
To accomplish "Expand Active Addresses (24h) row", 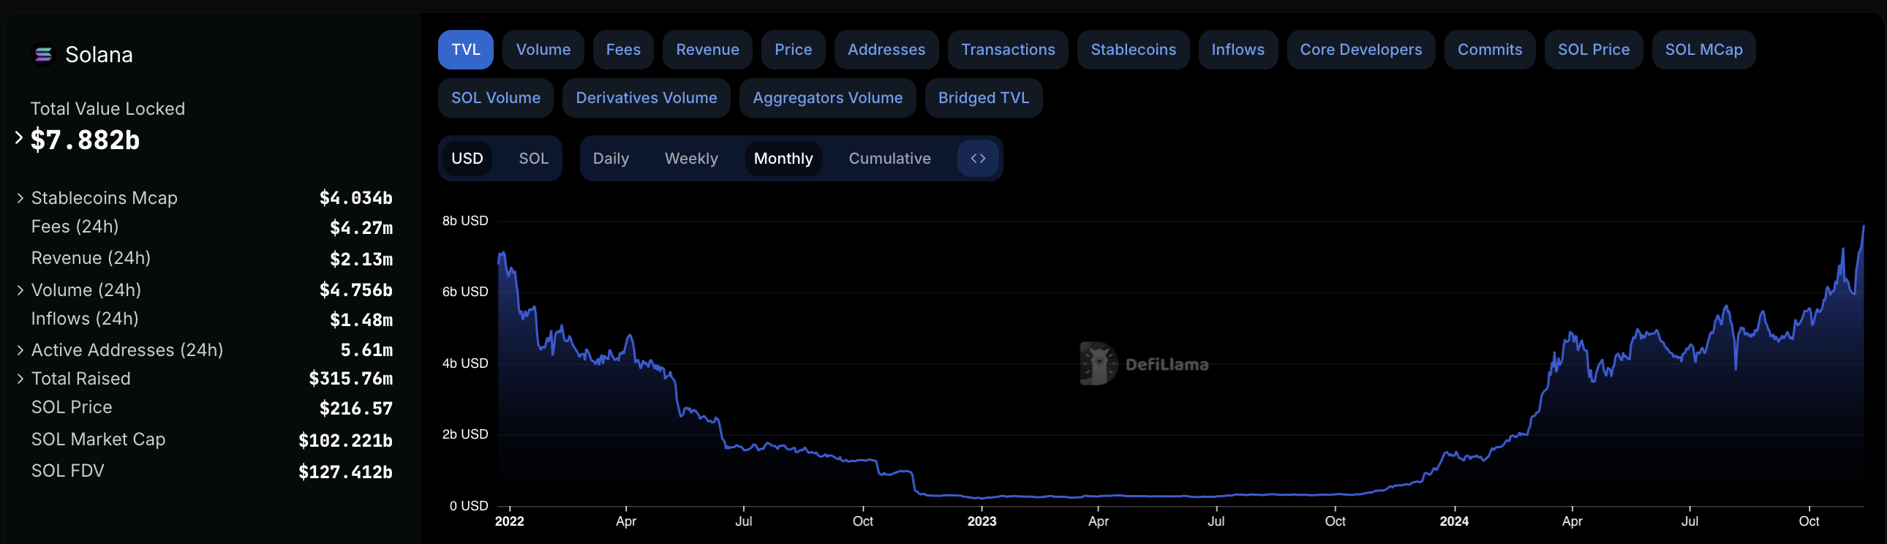I will [x=20, y=351].
